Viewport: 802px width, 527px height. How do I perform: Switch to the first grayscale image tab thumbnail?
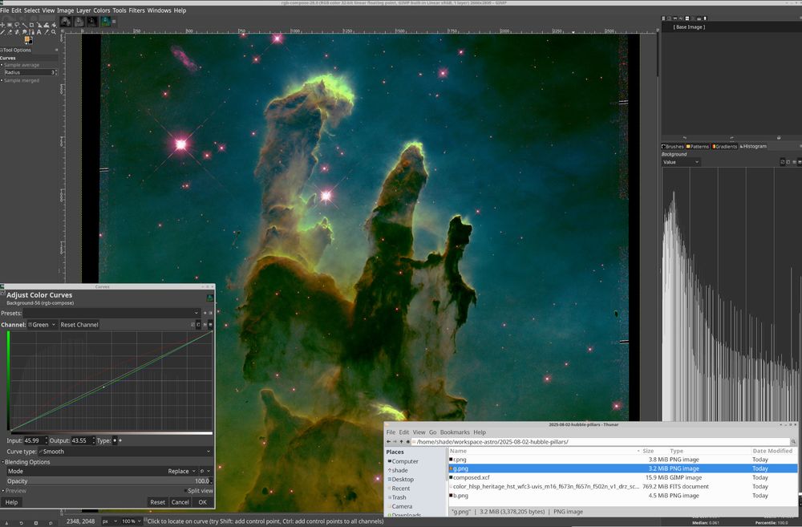pyautogui.click(x=66, y=22)
